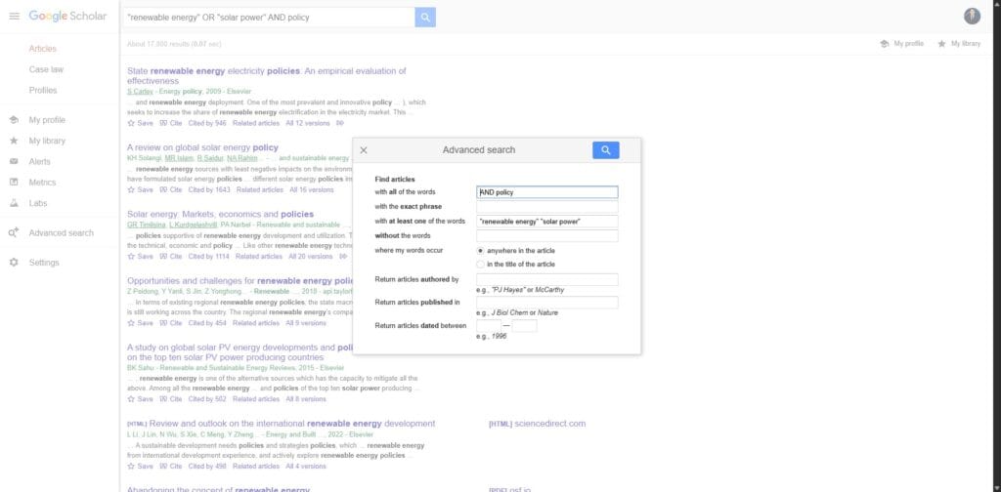Click the Alerts envelope icon in sidebar
The width and height of the screenshot is (1001, 492).
(x=14, y=161)
